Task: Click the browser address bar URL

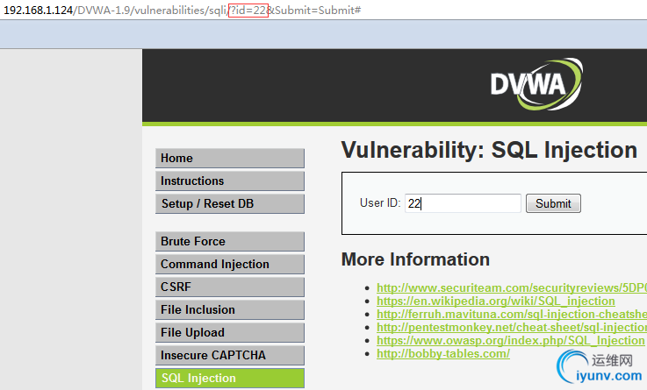Action: click(182, 10)
